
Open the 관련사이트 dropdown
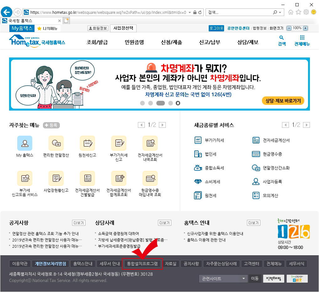(x=223, y=278)
